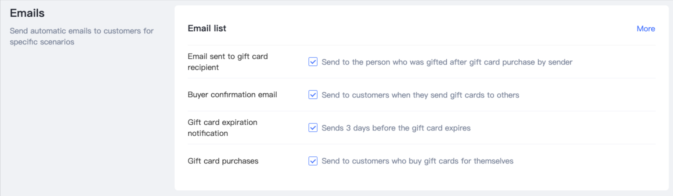Open the More link in Email list
This screenshot has width=673, height=196.
pyautogui.click(x=645, y=29)
